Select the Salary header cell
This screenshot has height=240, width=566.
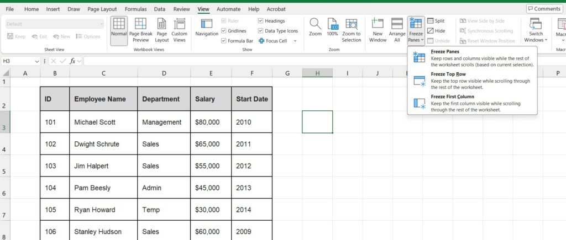coord(211,99)
